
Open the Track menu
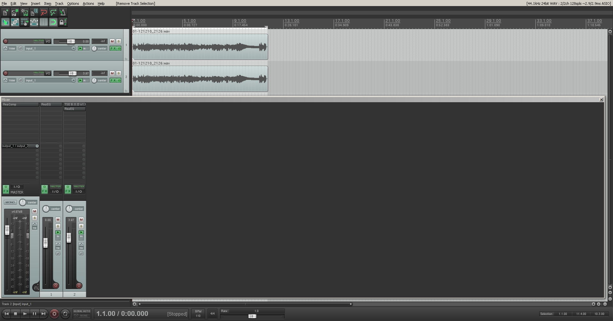(59, 4)
